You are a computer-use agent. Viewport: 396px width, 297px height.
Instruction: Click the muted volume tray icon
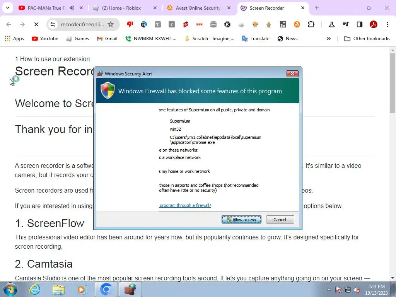tap(357, 290)
